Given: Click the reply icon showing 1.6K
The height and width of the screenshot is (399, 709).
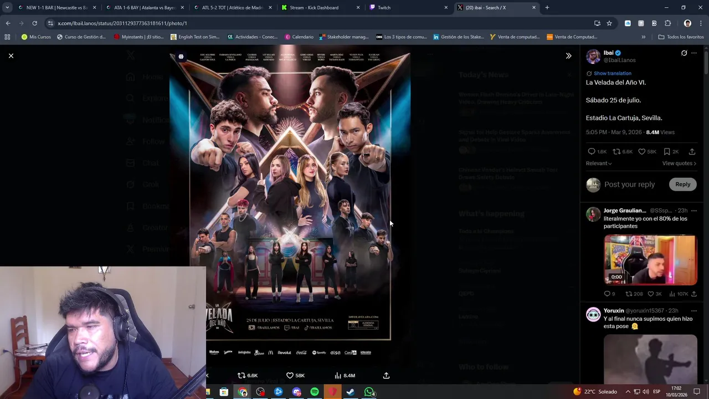Looking at the screenshot, I should click(x=597, y=151).
